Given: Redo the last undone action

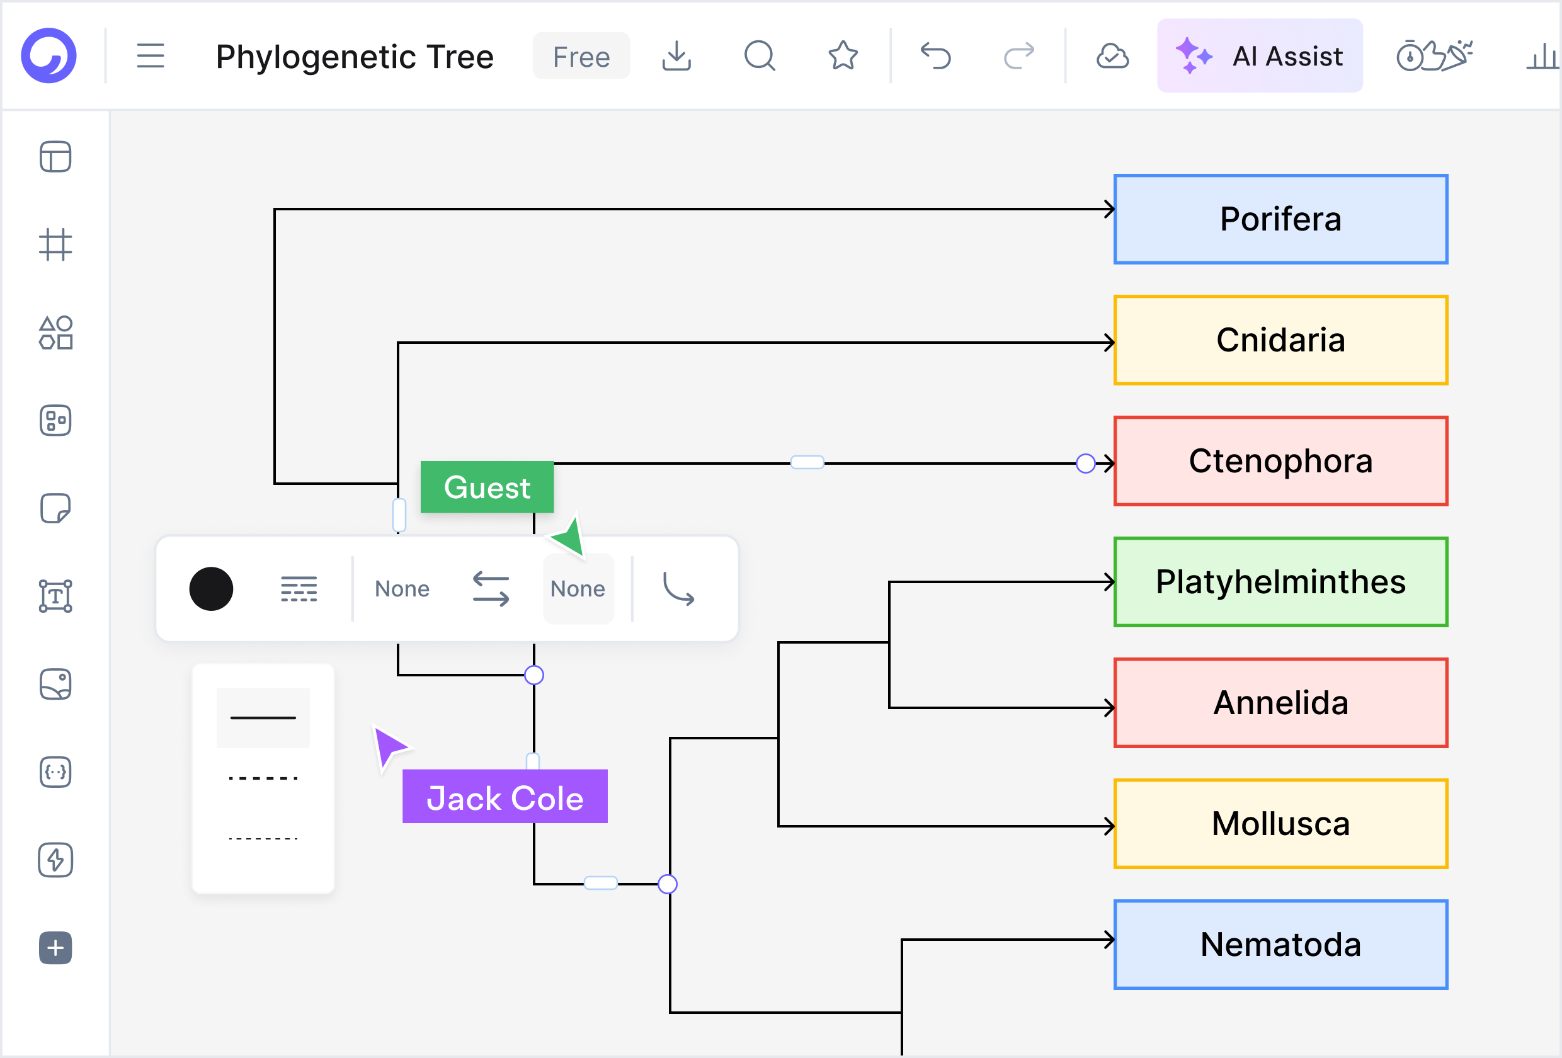Looking at the screenshot, I should tap(1019, 56).
